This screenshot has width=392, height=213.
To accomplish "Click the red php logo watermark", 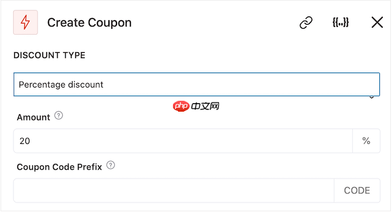I will (x=181, y=106).
